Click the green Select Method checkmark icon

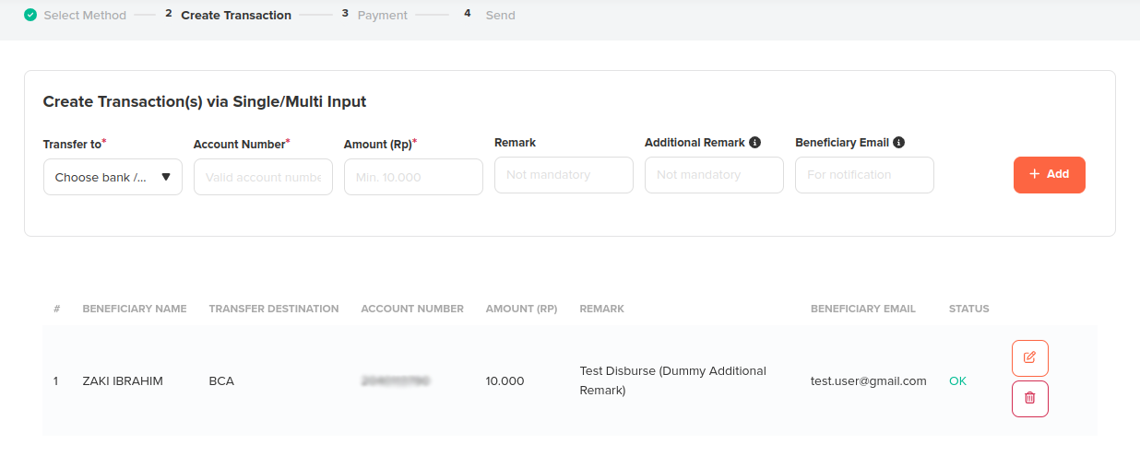tap(30, 15)
